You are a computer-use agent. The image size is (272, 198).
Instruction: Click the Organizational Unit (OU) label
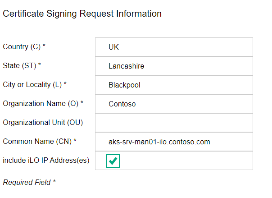[x=42, y=123]
